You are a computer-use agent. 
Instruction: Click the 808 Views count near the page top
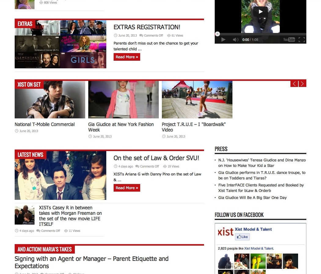point(50,3)
